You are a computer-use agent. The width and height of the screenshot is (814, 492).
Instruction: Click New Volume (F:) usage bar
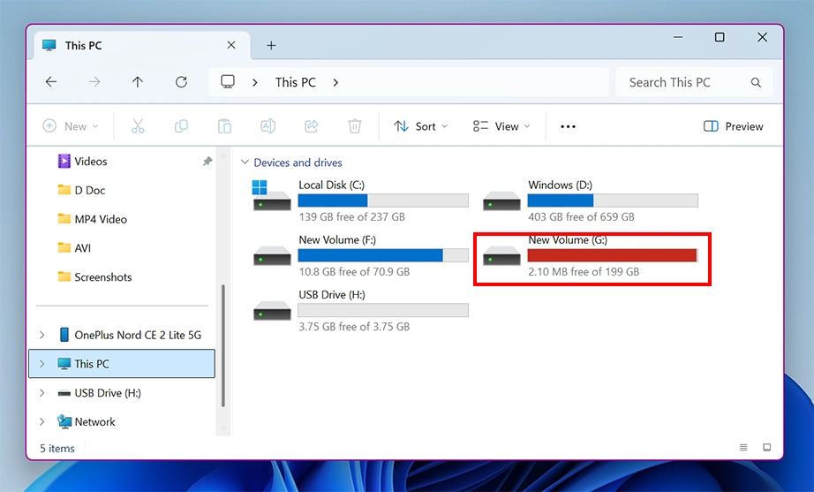click(x=383, y=255)
